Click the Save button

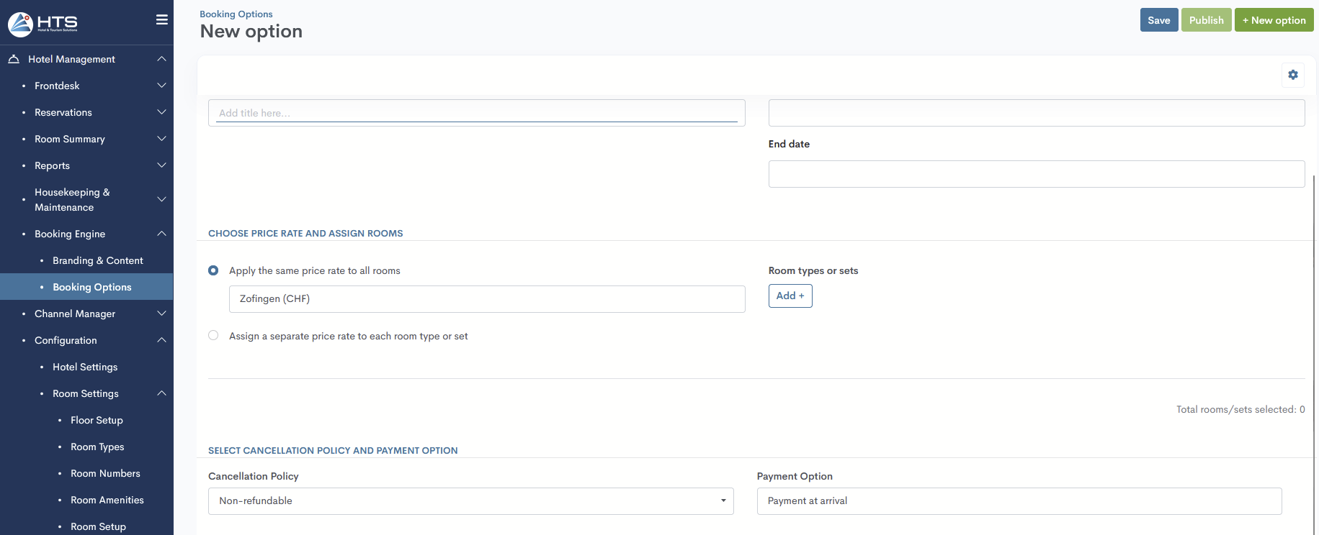point(1158,20)
